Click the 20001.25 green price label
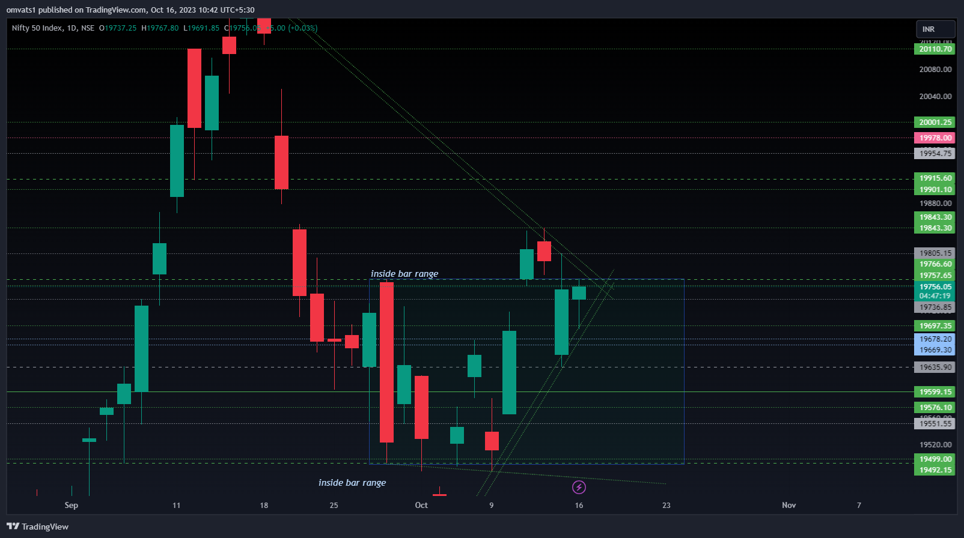Screen dimensions: 964x538 coord(935,122)
